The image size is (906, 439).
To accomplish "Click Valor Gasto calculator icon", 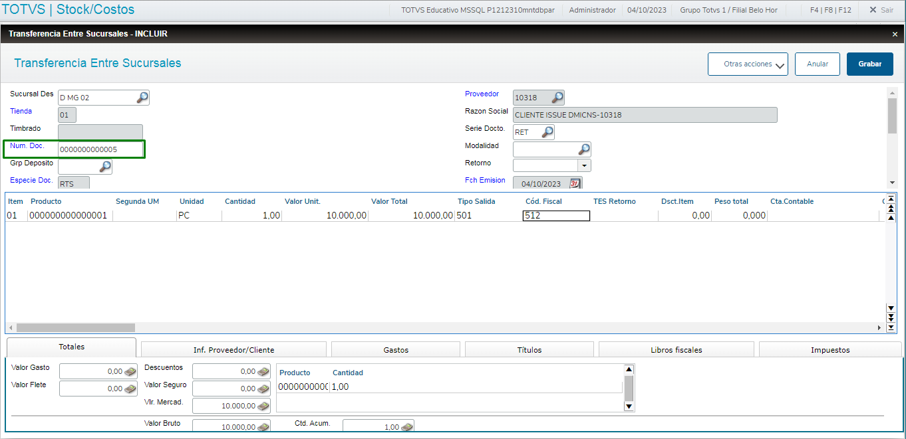I will click(x=130, y=372).
